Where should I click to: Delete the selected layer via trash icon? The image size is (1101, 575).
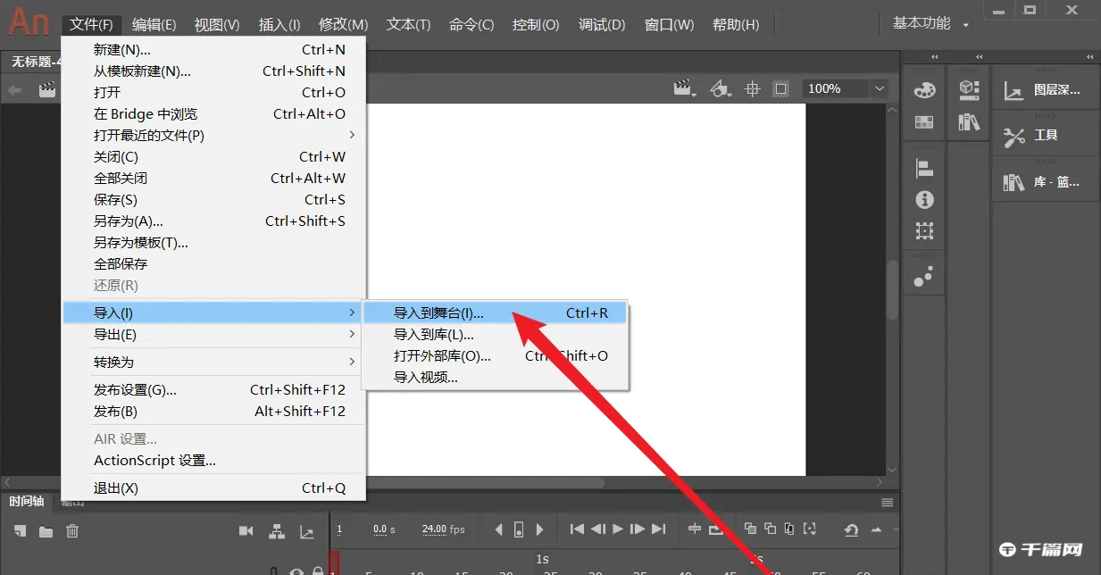pos(71,529)
